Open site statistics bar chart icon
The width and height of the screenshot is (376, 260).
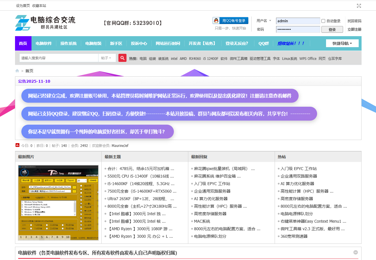pos(17,145)
